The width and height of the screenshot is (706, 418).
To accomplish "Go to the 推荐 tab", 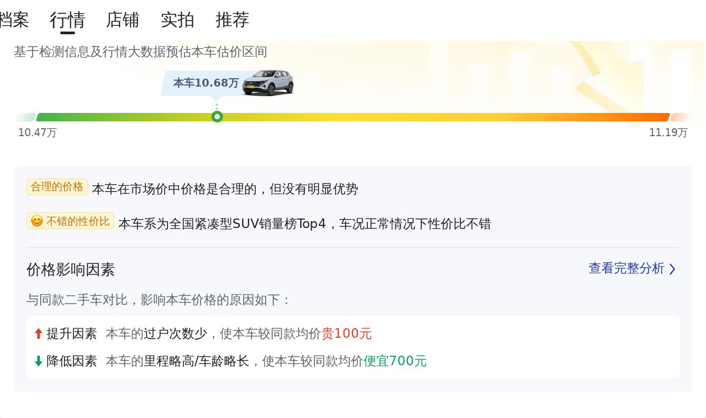I will point(233,20).
